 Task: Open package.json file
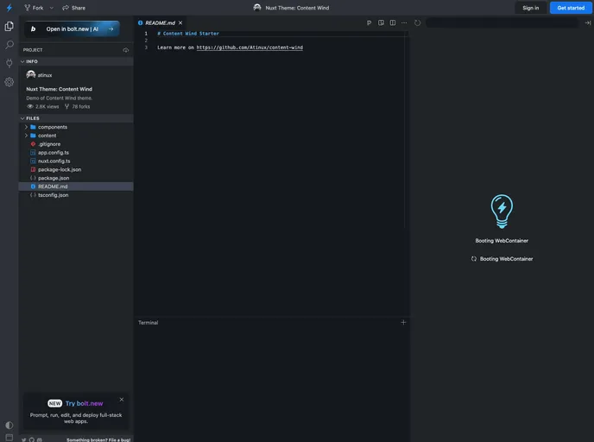tap(76, 178)
